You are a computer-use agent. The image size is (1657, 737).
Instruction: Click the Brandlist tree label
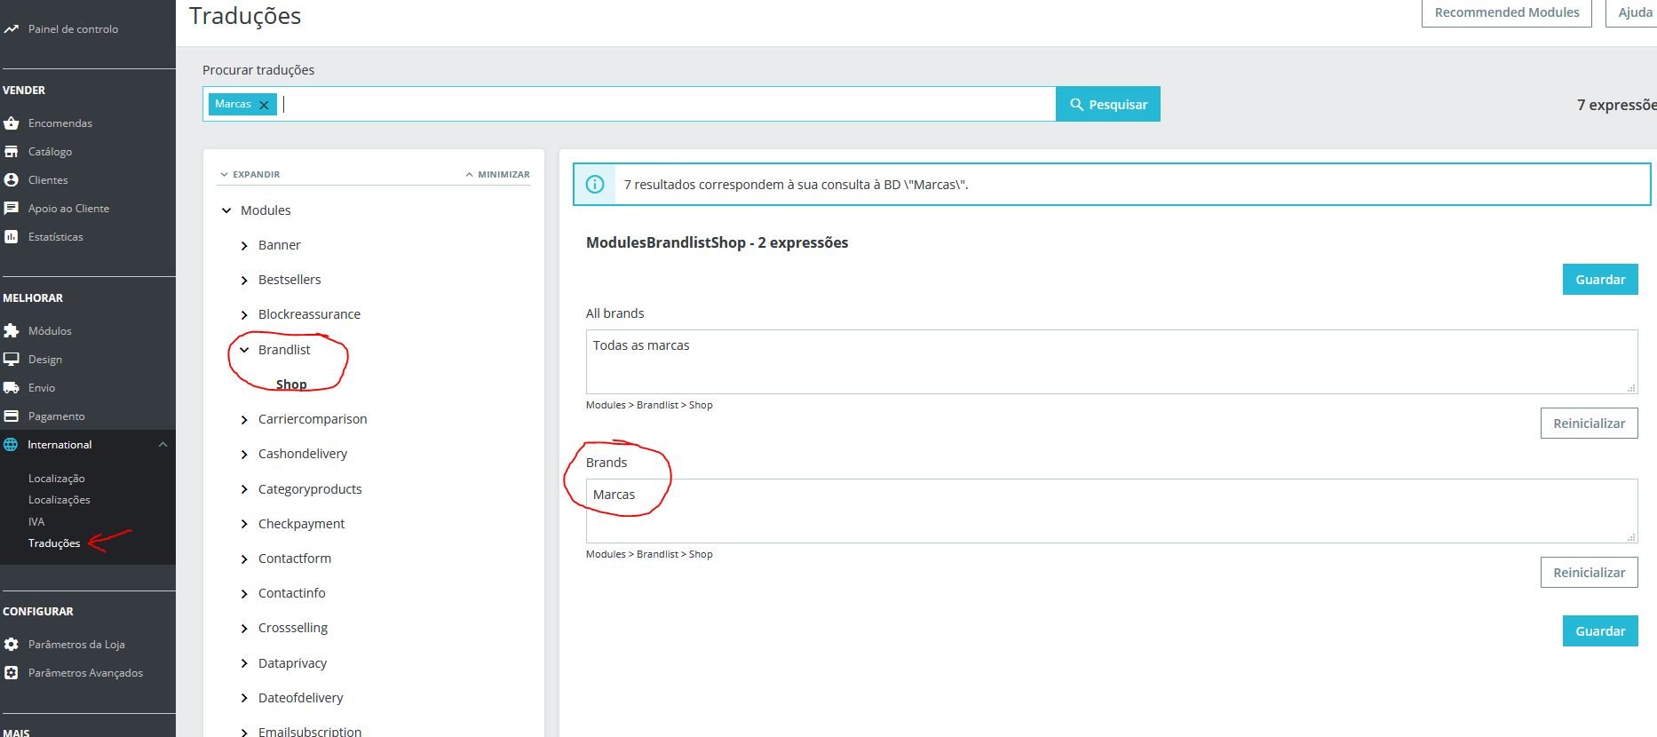[284, 350]
